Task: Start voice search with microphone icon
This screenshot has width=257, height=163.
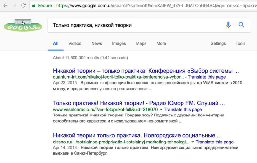Action: click(x=228, y=25)
